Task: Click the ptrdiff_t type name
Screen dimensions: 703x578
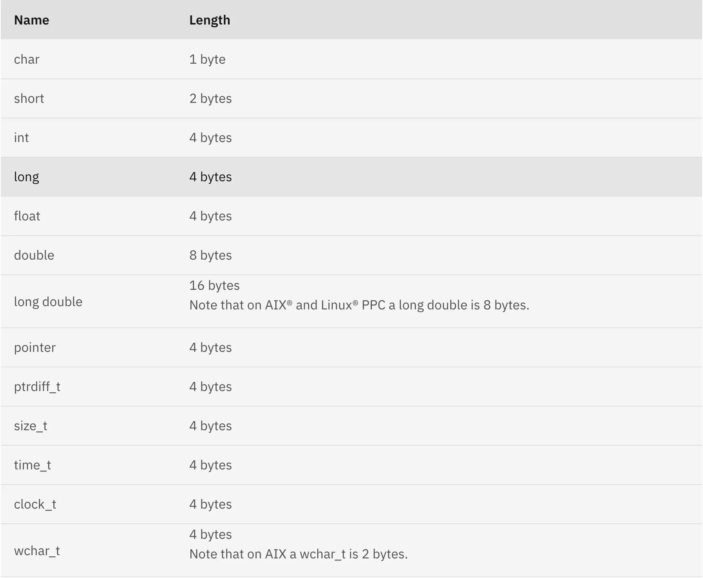Action: tap(37, 387)
